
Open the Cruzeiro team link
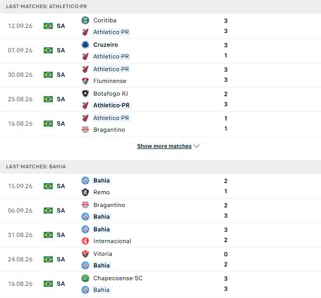tap(106, 45)
